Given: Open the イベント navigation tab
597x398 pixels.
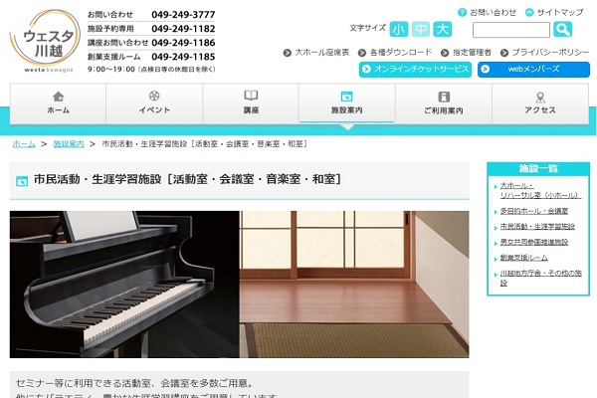Looking at the screenshot, I should click(x=154, y=103).
